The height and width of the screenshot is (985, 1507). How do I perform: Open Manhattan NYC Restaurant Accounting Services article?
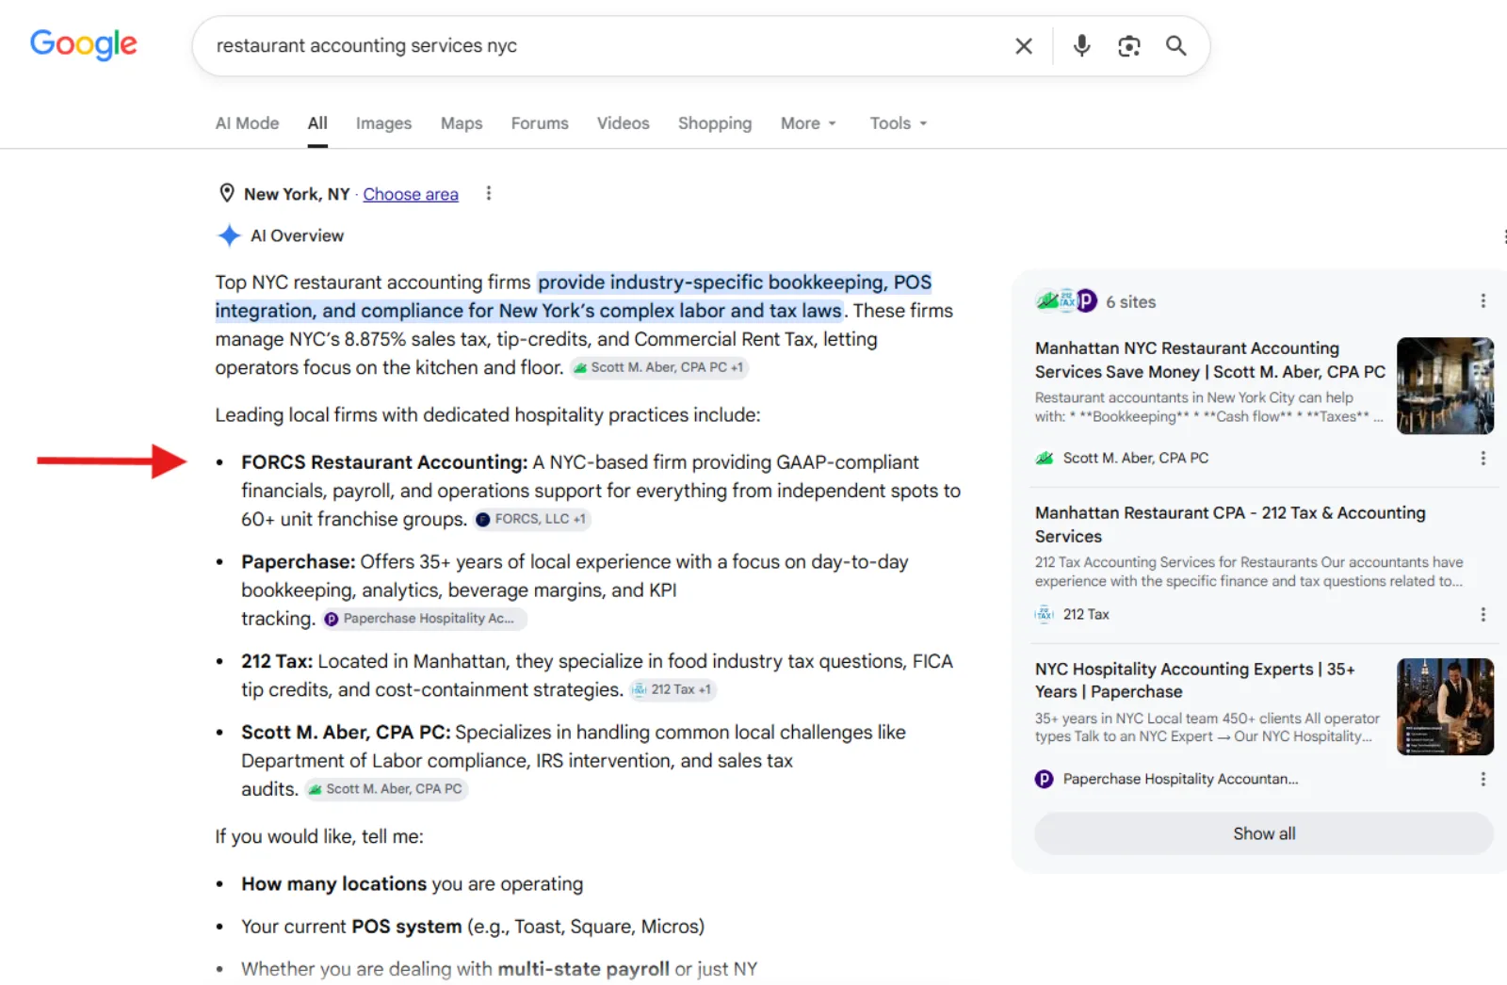(1209, 360)
